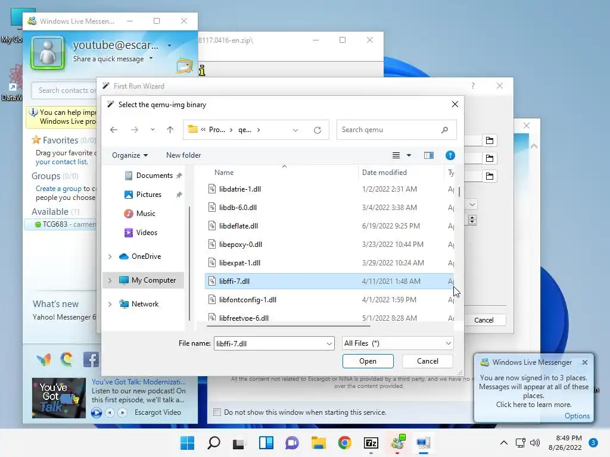Select file libexpat-1.dll
Screen dimensions: 610x457
[x=329, y=262]
